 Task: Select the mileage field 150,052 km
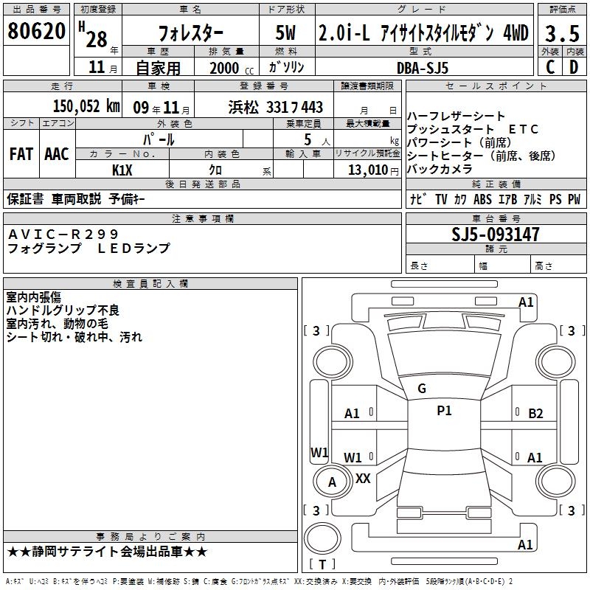click(x=86, y=106)
